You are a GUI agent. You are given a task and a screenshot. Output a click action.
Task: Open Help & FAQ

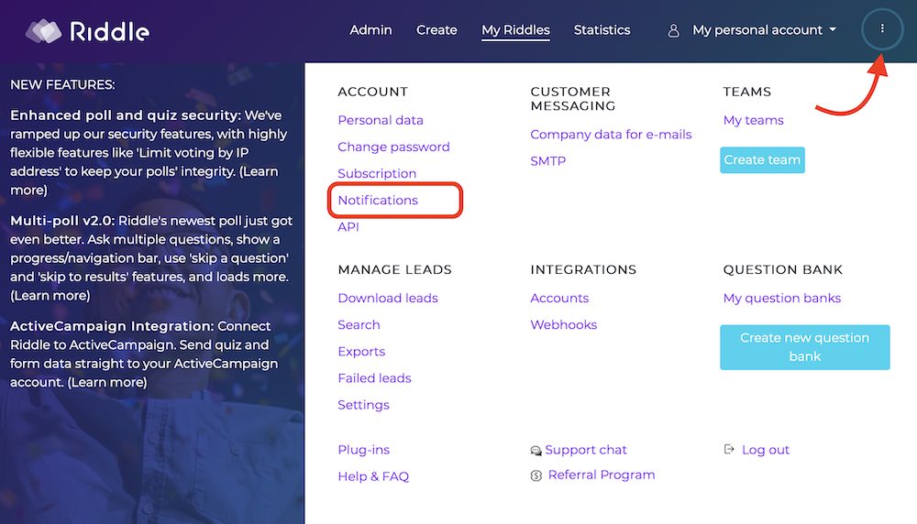pyautogui.click(x=373, y=476)
